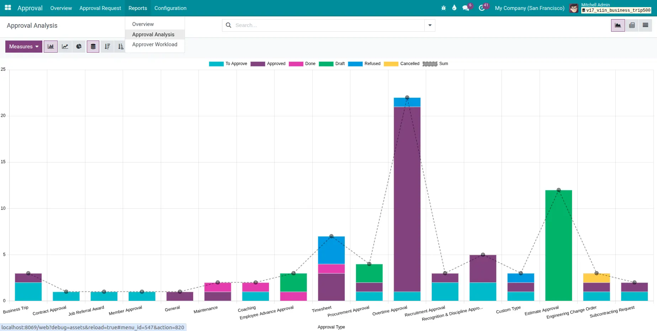Expand the Measures dropdown
Screen dimensions: 657x331
pyautogui.click(x=23, y=47)
